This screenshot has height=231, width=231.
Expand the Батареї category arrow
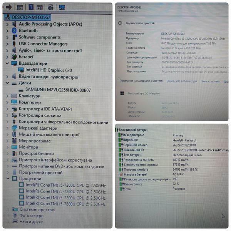click(7, 57)
